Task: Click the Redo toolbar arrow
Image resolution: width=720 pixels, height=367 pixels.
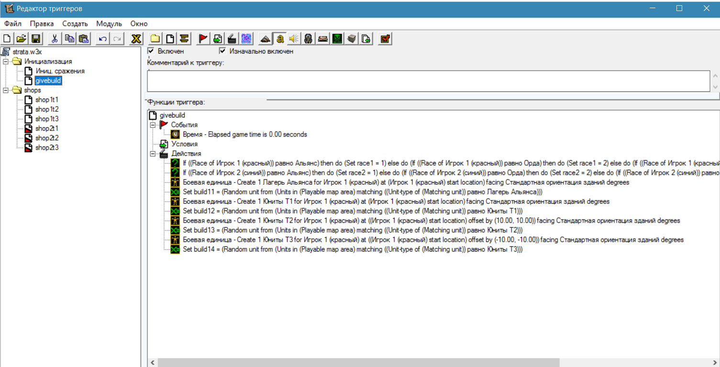Action: (117, 39)
